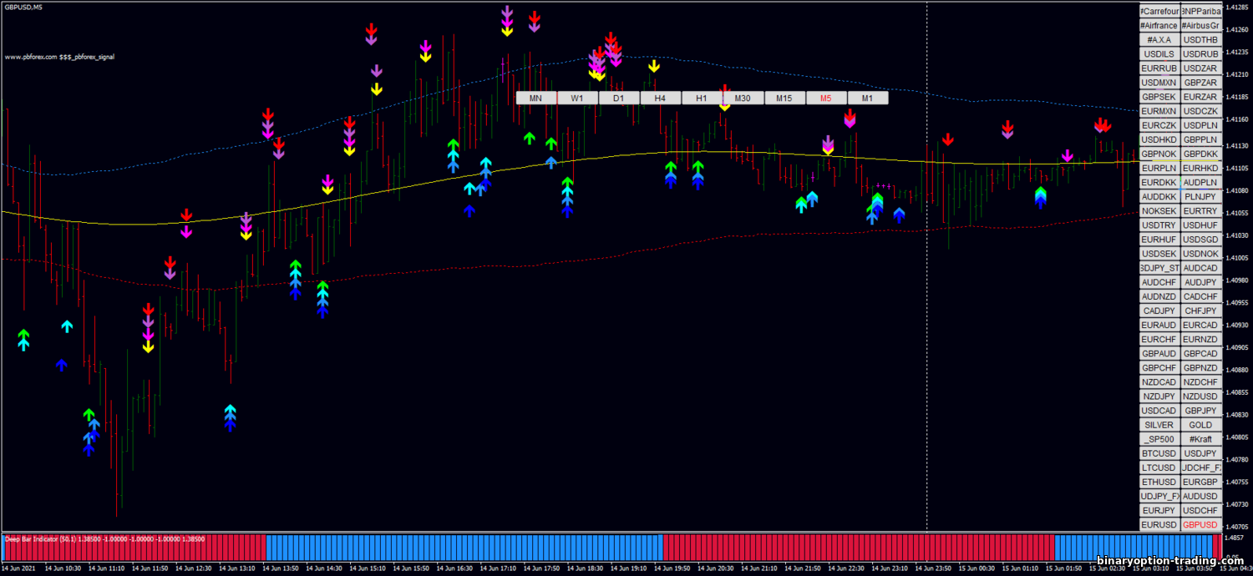Open the ETHUSD symbol chart
The width and height of the screenshot is (1253, 576).
tap(1159, 482)
